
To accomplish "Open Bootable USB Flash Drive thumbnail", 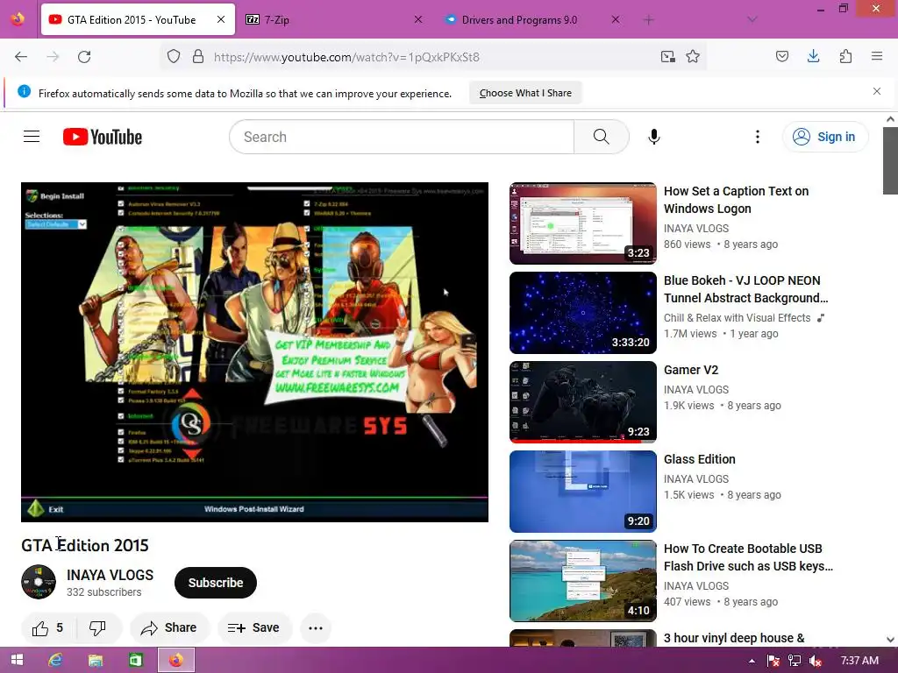I will click(x=583, y=581).
